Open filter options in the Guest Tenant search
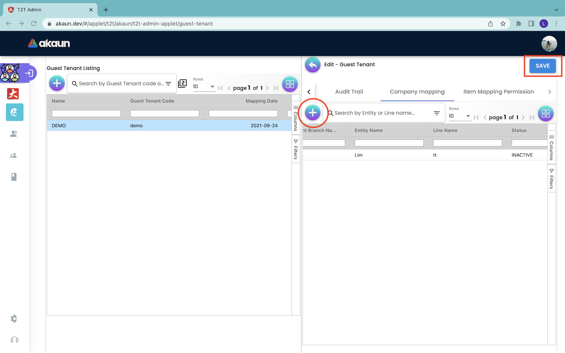 168,84
